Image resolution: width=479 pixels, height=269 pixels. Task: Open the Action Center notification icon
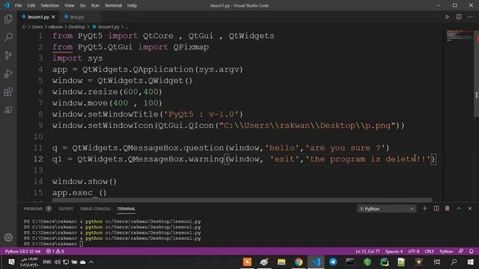(x=11, y=262)
